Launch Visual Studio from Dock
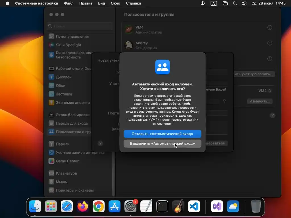Viewport: 291px width, 218px height. pos(217,206)
